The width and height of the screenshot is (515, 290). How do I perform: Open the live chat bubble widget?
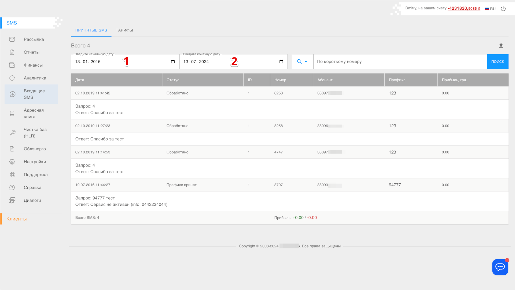pos(500,267)
